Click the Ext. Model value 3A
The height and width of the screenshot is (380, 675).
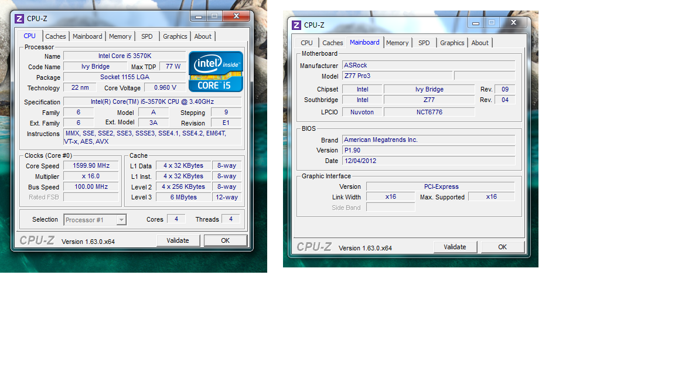pos(154,123)
